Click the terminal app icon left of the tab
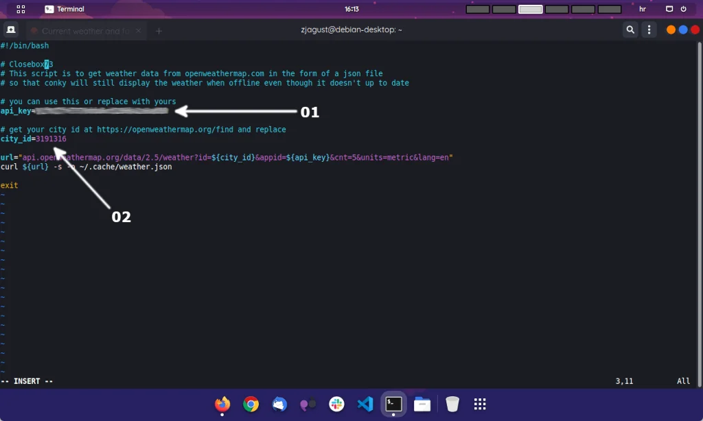Image resolution: width=703 pixels, height=421 pixels. coord(10,29)
